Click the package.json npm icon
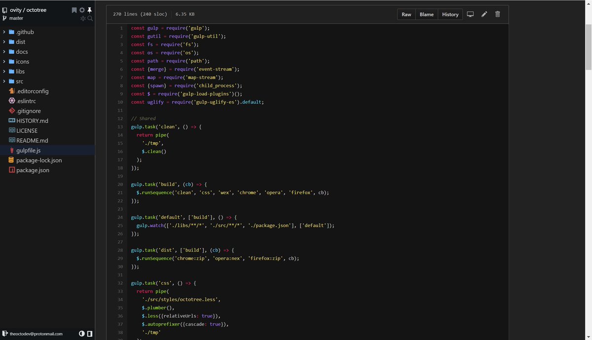This screenshot has height=340, width=592. [12, 170]
